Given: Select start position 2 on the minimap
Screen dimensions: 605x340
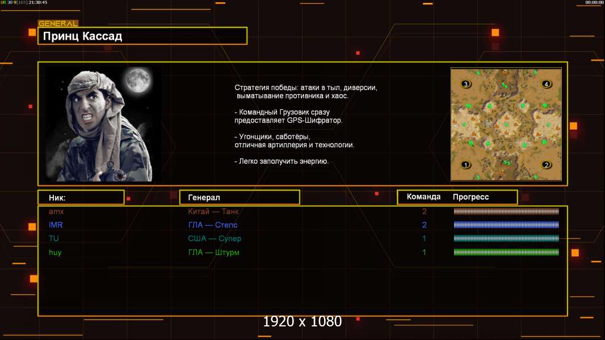Looking at the screenshot, I should 546,165.
